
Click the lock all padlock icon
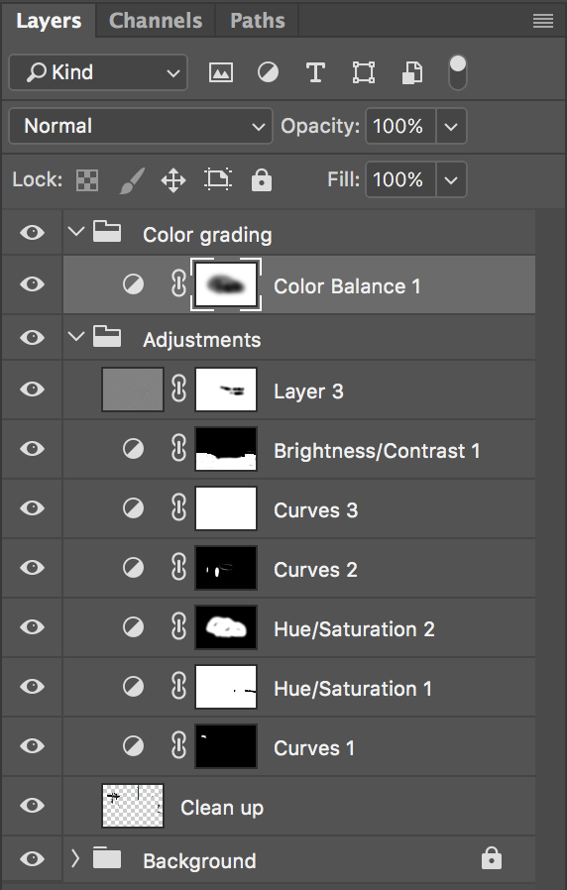261,180
